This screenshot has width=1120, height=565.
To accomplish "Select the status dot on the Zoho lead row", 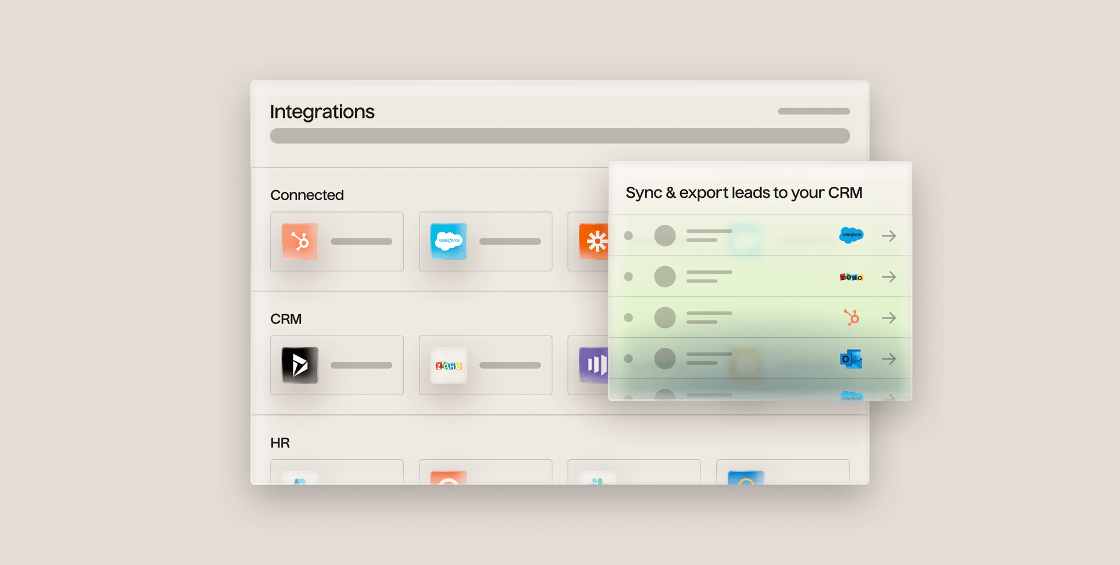I will click(628, 277).
